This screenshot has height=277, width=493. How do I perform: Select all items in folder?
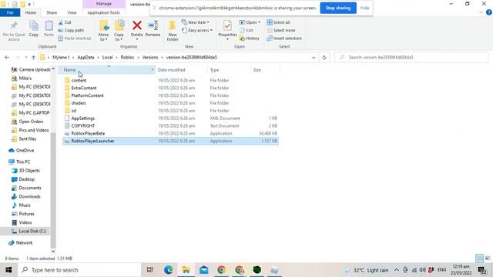coord(278,22)
